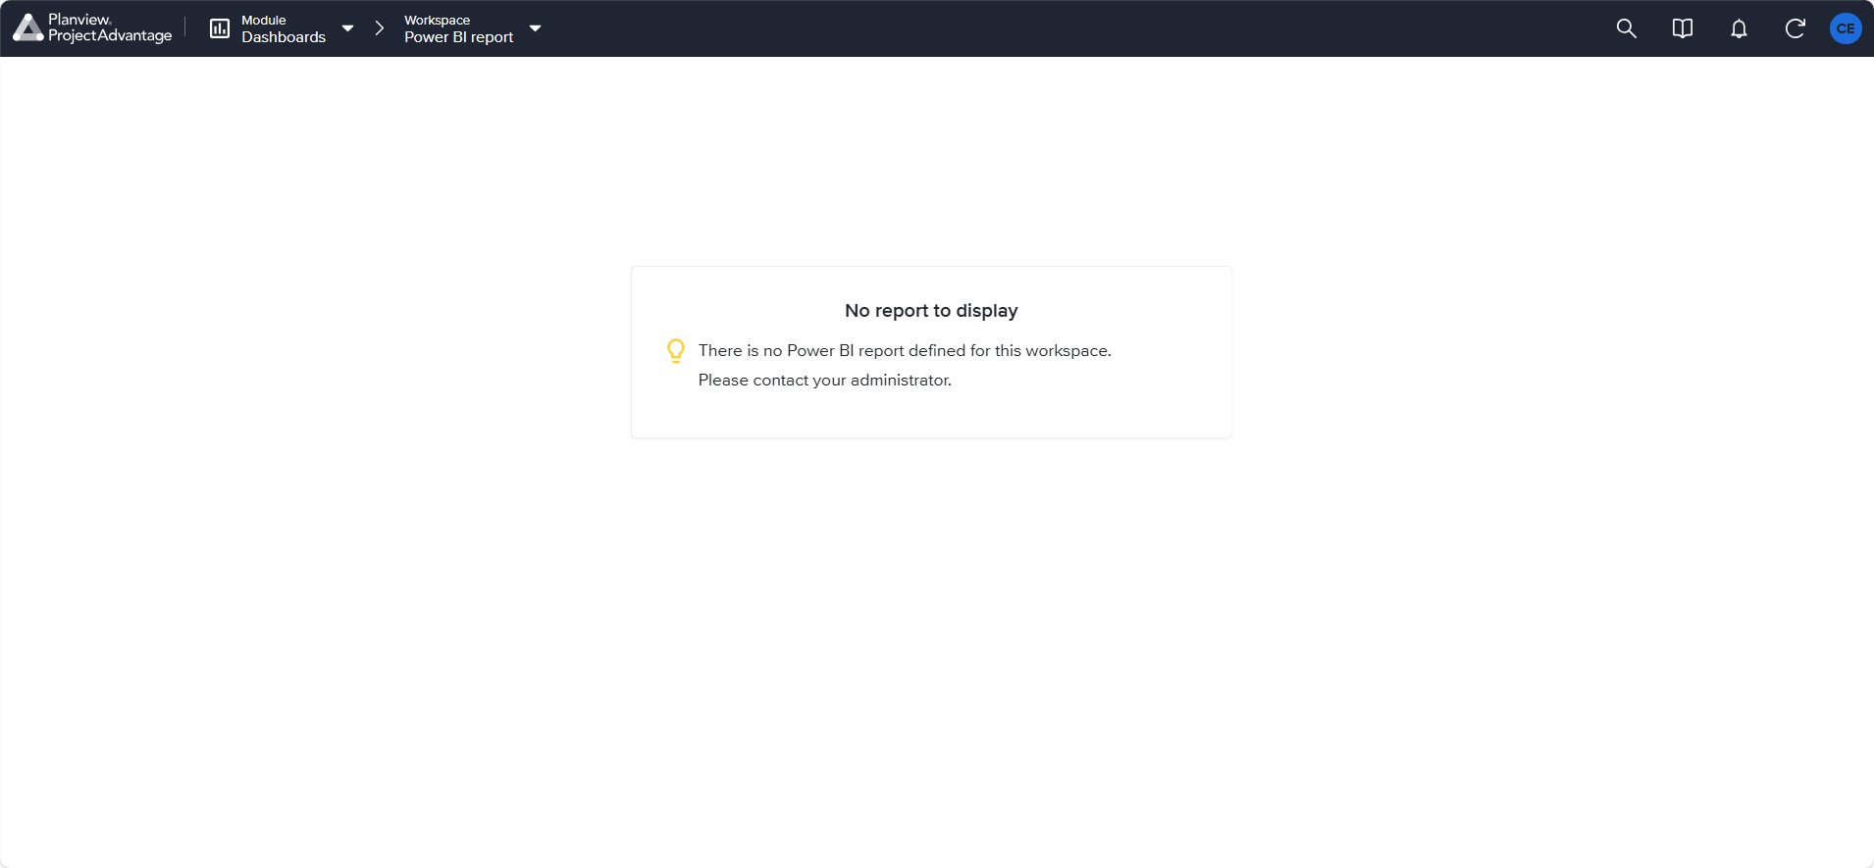Viewport: 1874px width, 868px height.
Task: Click the Planview triangle logo icon
Action: coord(27,28)
